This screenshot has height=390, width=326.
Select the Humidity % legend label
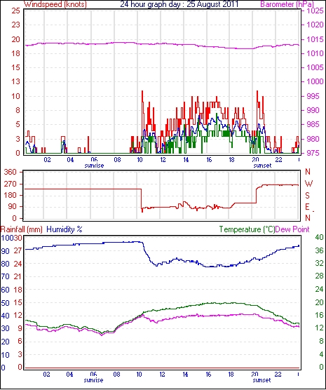click(64, 229)
